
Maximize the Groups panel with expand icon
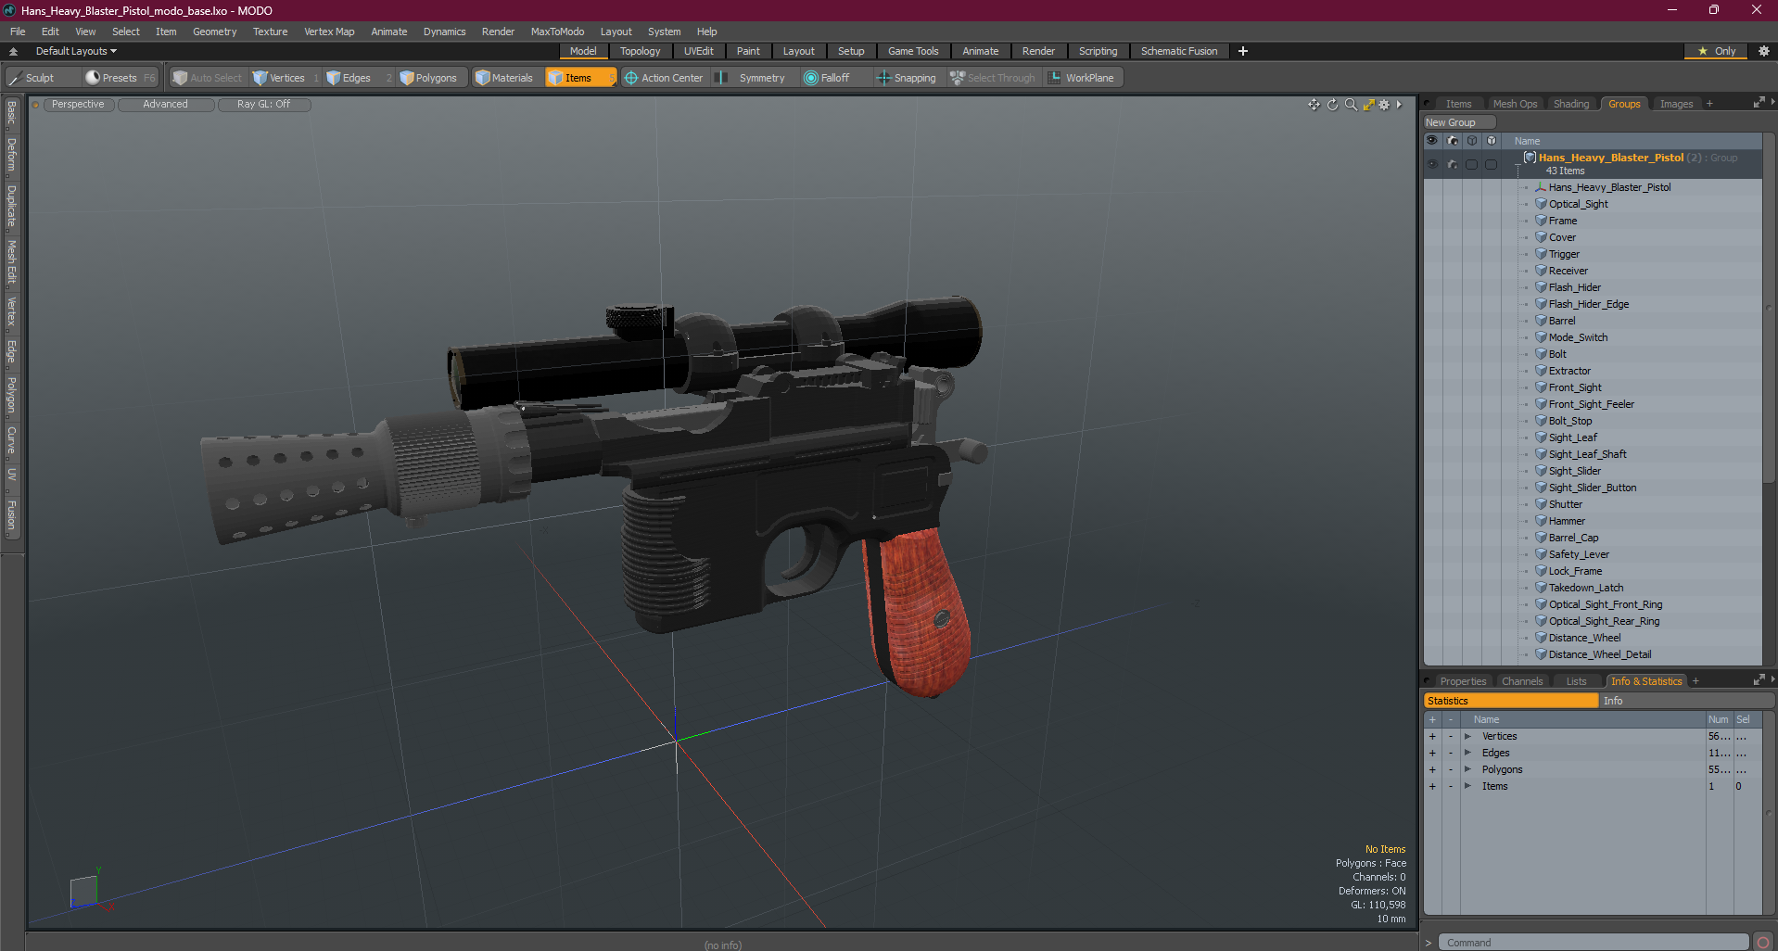click(x=1759, y=103)
